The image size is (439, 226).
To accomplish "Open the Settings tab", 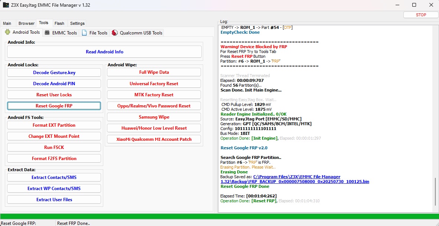I will coord(77,23).
